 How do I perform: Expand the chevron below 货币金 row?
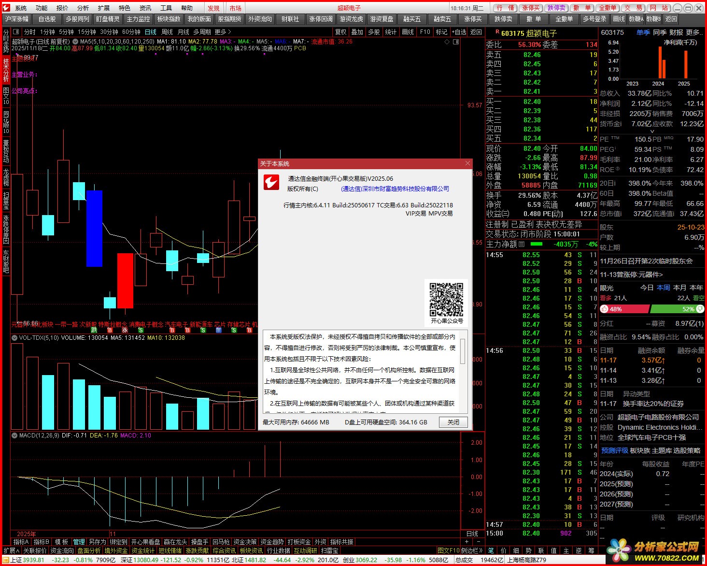point(652,131)
